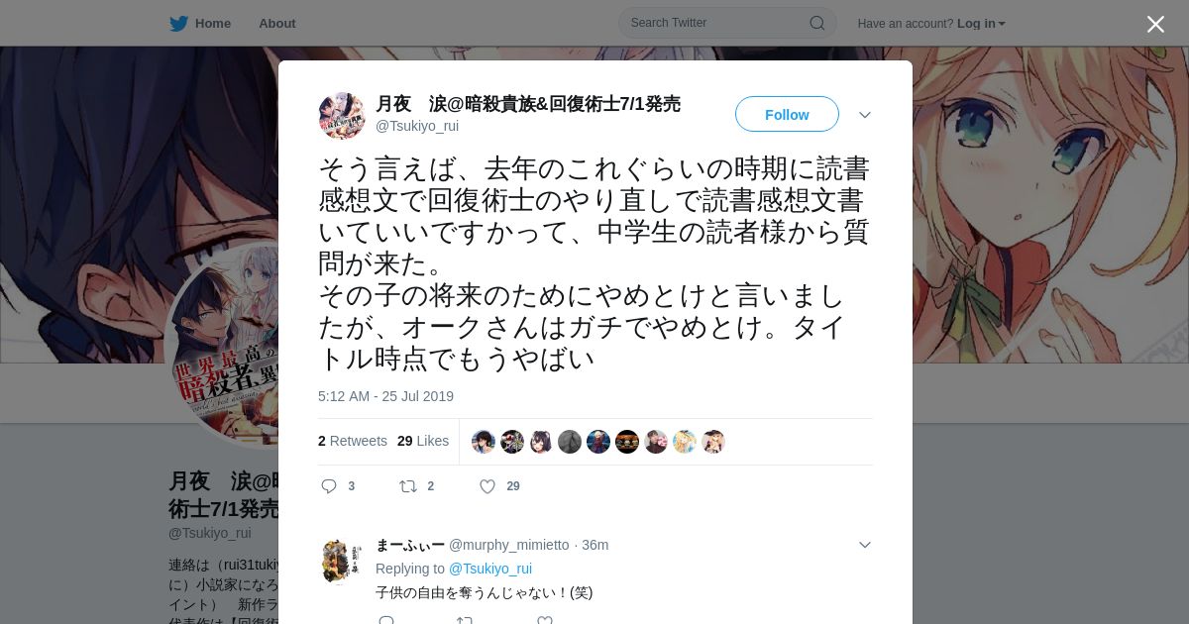This screenshot has width=1189, height=624.
Task: View the 2 Retweets list
Action: (353, 441)
